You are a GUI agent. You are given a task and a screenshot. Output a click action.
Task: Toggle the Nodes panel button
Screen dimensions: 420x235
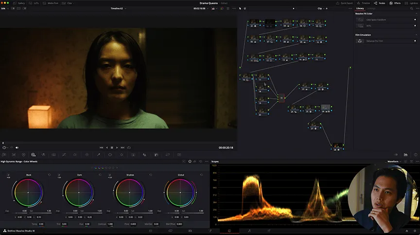click(379, 3)
